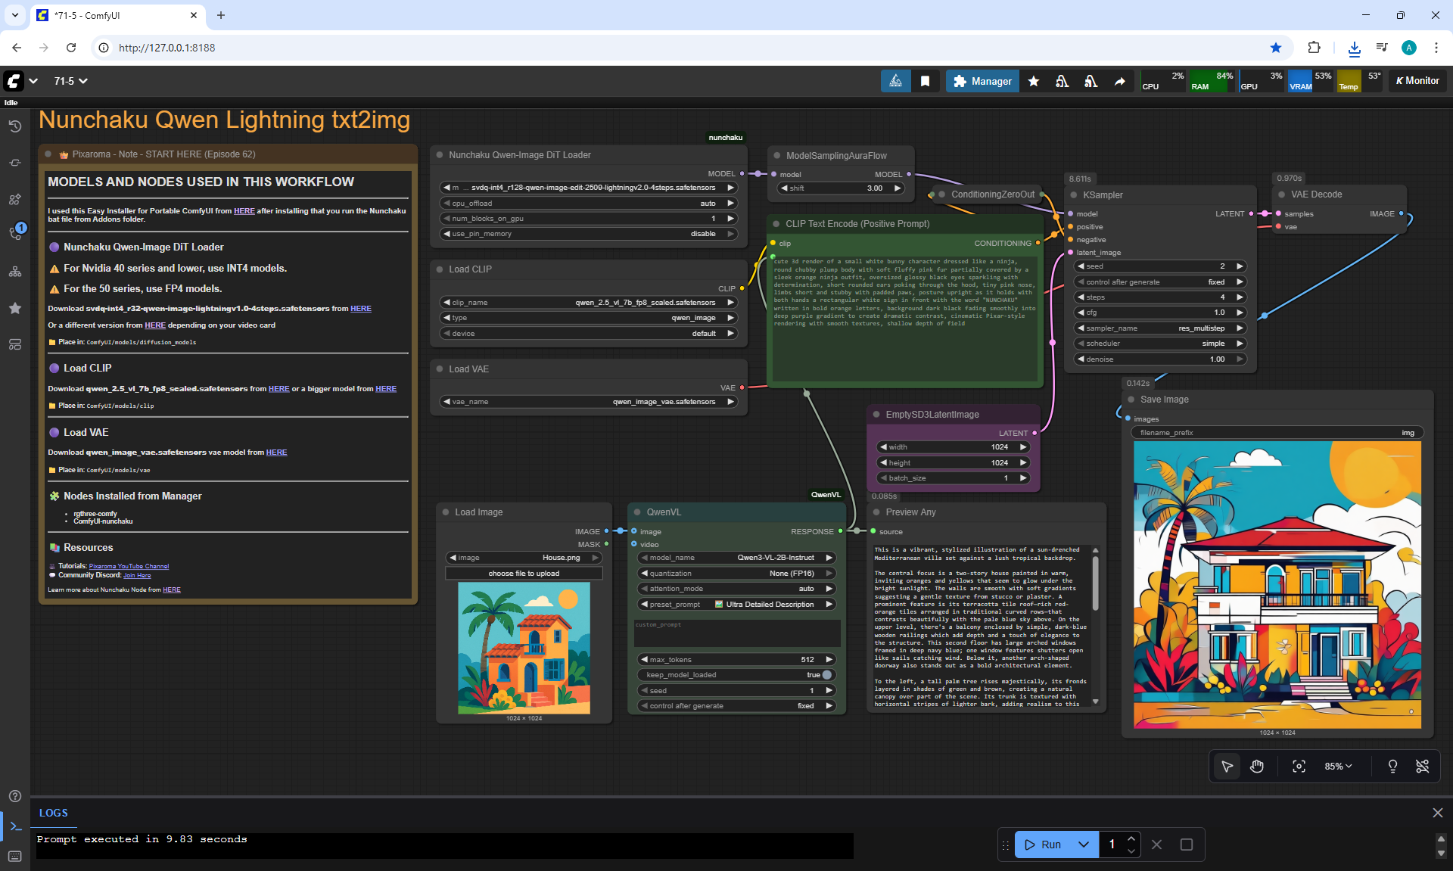Expand the Run button dropdown arrow
The image size is (1453, 871).
tap(1083, 845)
